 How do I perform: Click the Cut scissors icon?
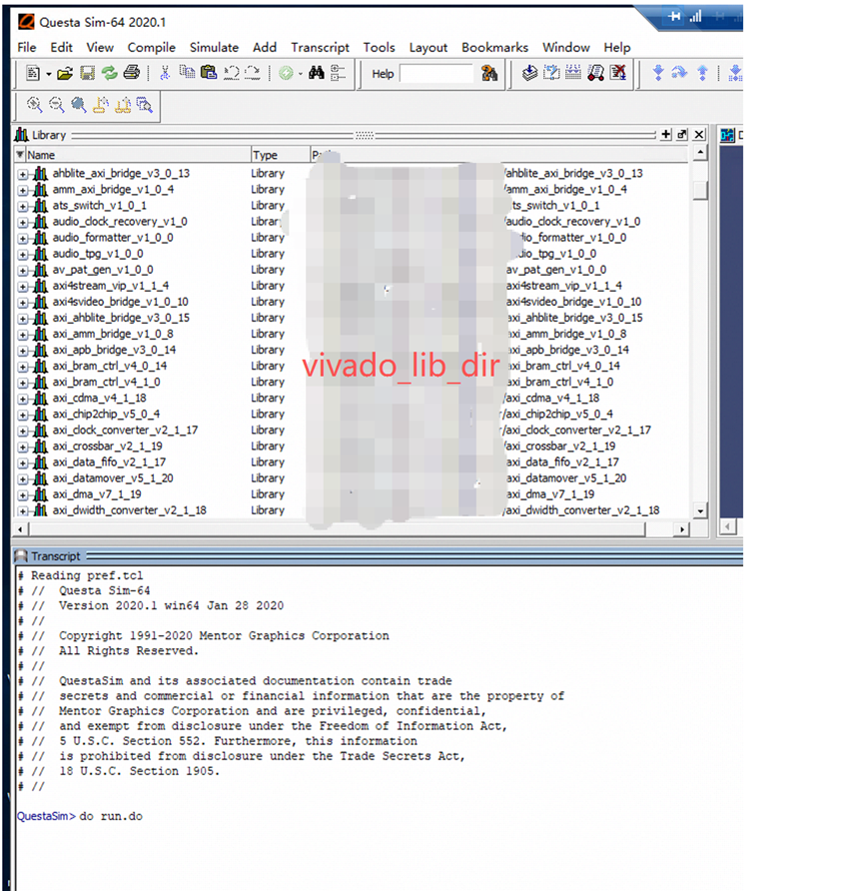(x=165, y=73)
